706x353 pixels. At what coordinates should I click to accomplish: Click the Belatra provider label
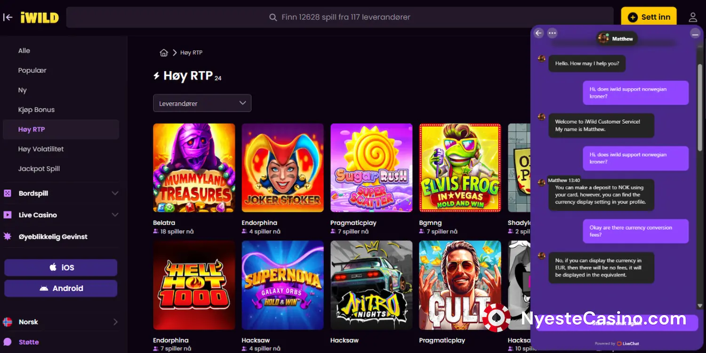pos(164,223)
